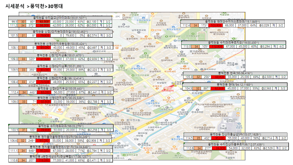
Task: Click the 89,000 red price cell
Action: click(x=44, y=48)
